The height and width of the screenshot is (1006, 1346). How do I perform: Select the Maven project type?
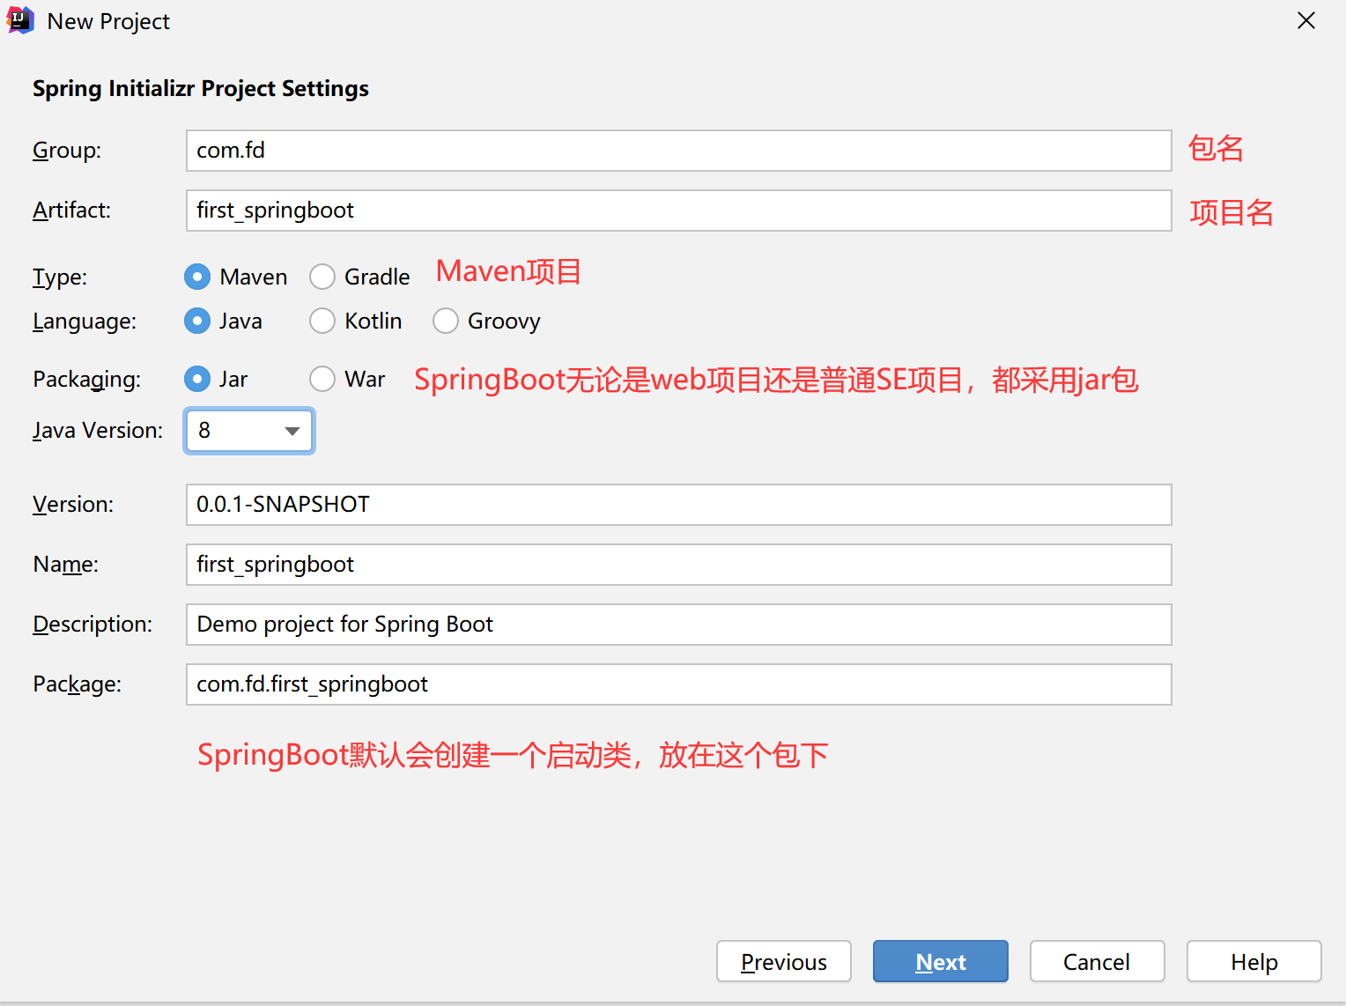pos(198,277)
